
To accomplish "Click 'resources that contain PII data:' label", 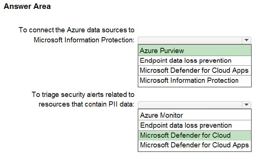I will 86,104.
